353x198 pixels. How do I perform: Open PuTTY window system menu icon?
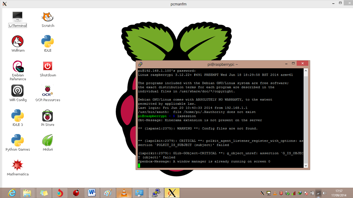point(140,64)
